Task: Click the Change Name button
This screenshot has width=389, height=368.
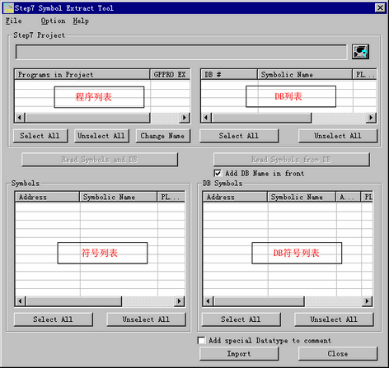Action: (162, 136)
